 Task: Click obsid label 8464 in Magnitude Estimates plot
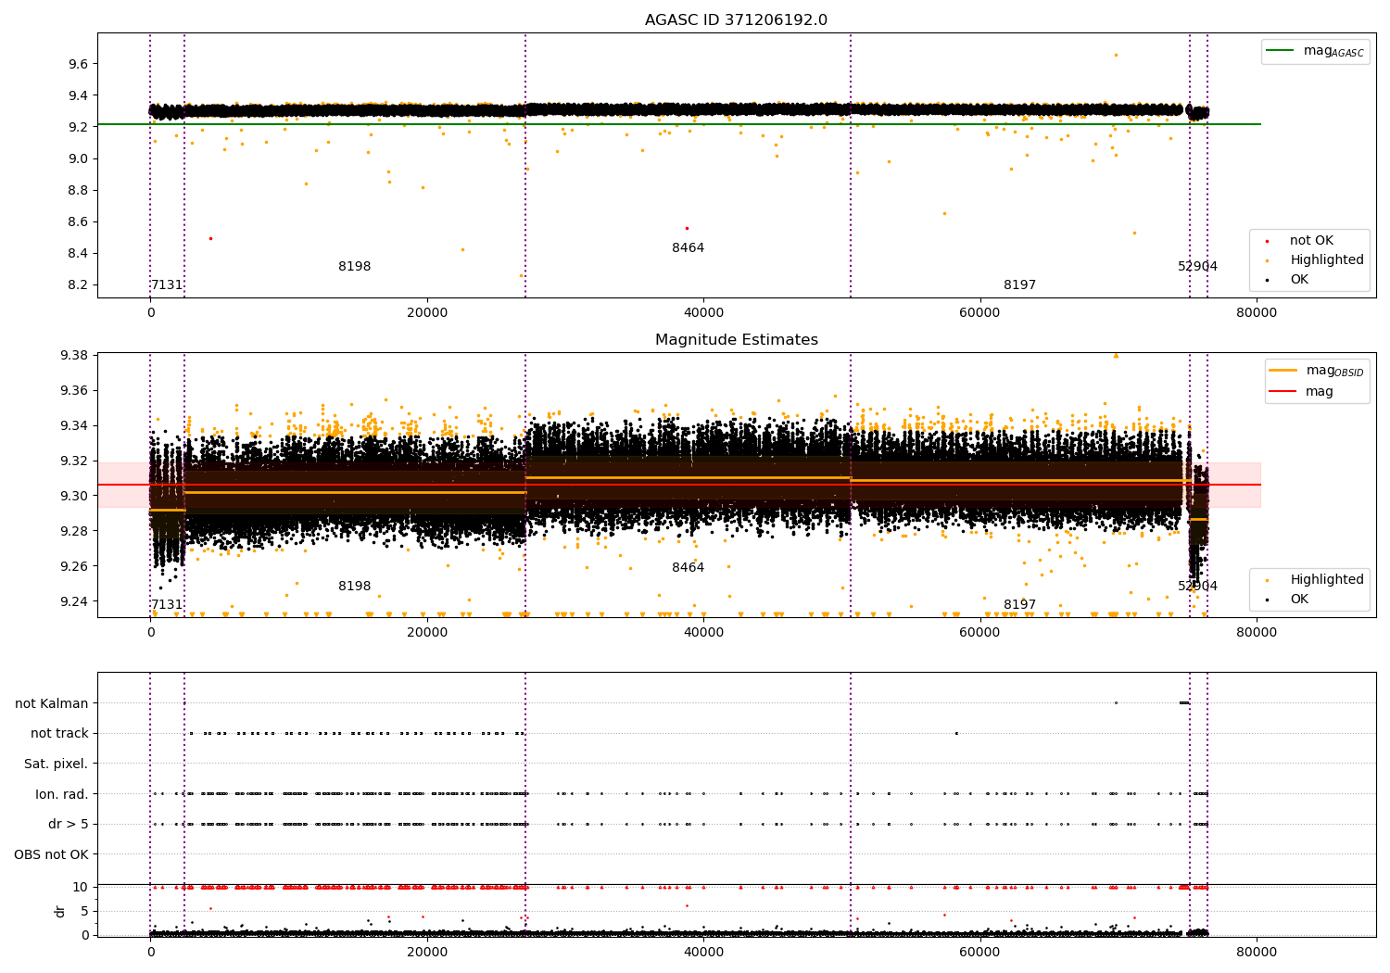(x=688, y=568)
